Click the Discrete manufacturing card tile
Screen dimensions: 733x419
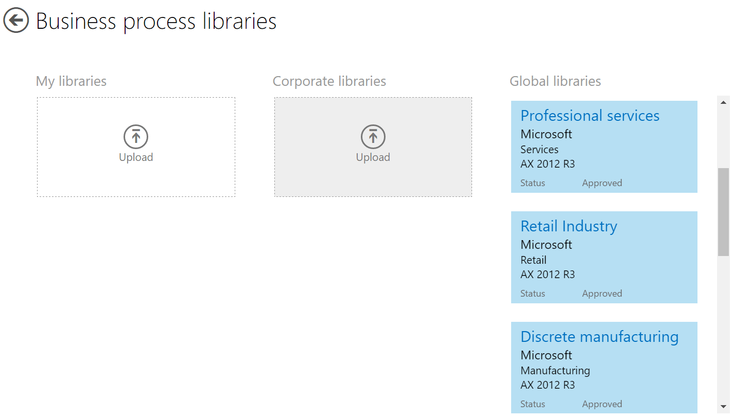pos(604,367)
